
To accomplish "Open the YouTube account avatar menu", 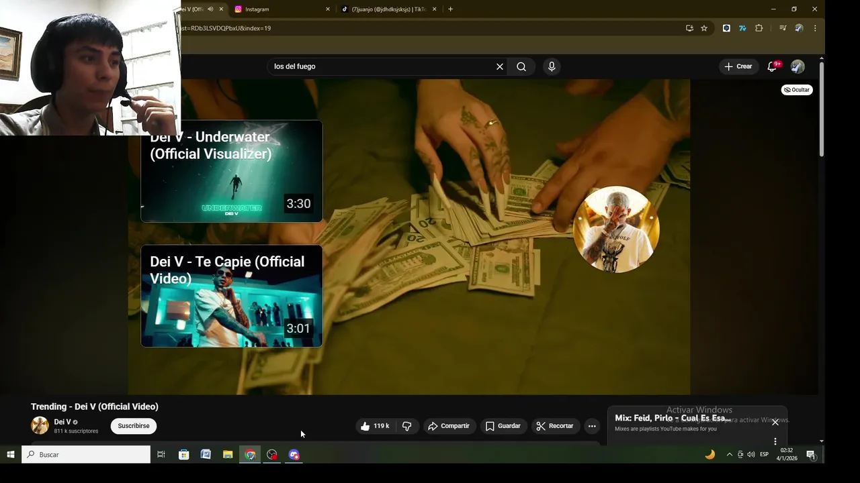I will [798, 66].
